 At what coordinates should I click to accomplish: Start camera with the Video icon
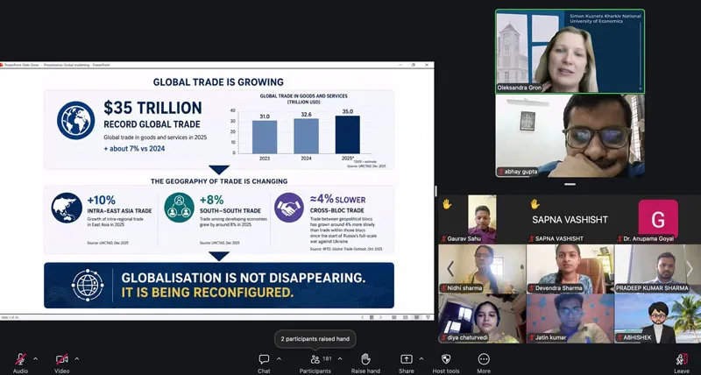pos(61,359)
